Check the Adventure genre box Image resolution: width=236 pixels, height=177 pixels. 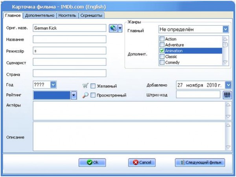coord(162,45)
